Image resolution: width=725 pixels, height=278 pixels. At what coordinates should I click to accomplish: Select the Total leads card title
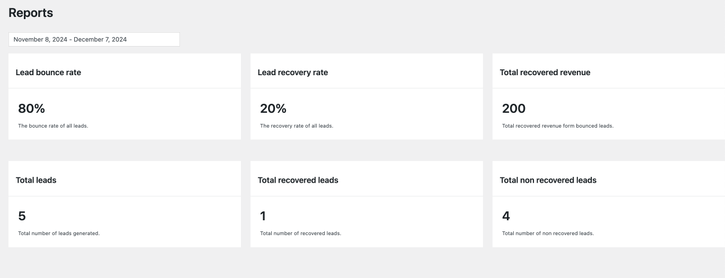click(x=36, y=180)
